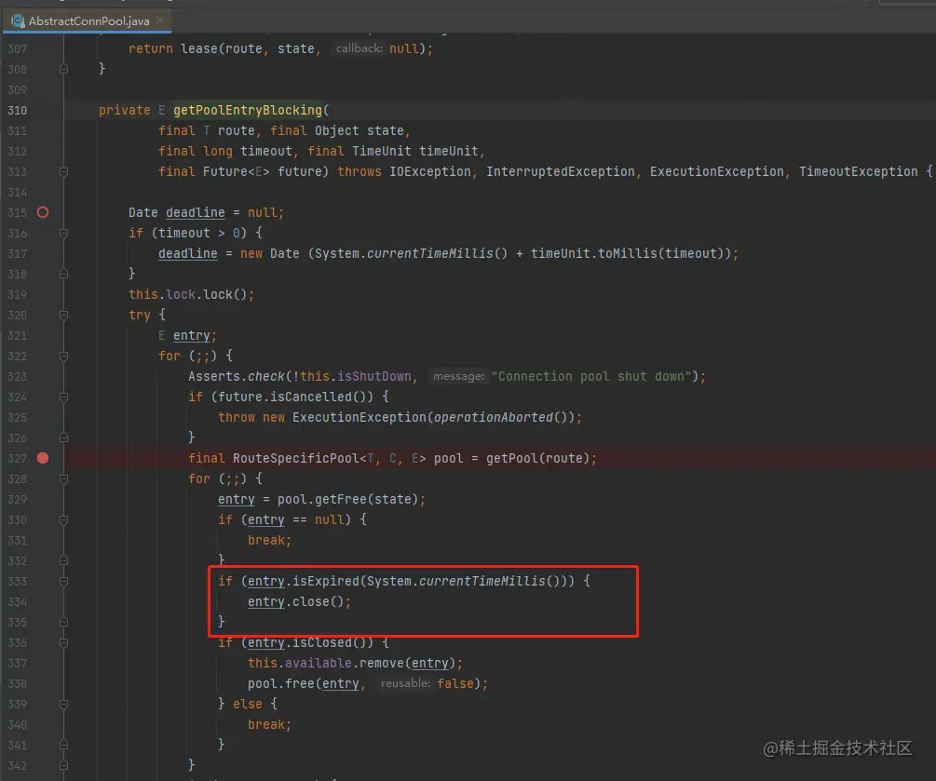This screenshot has height=781, width=936.
Task: Collapse the isExpired block at line 333
Action: click(x=64, y=581)
